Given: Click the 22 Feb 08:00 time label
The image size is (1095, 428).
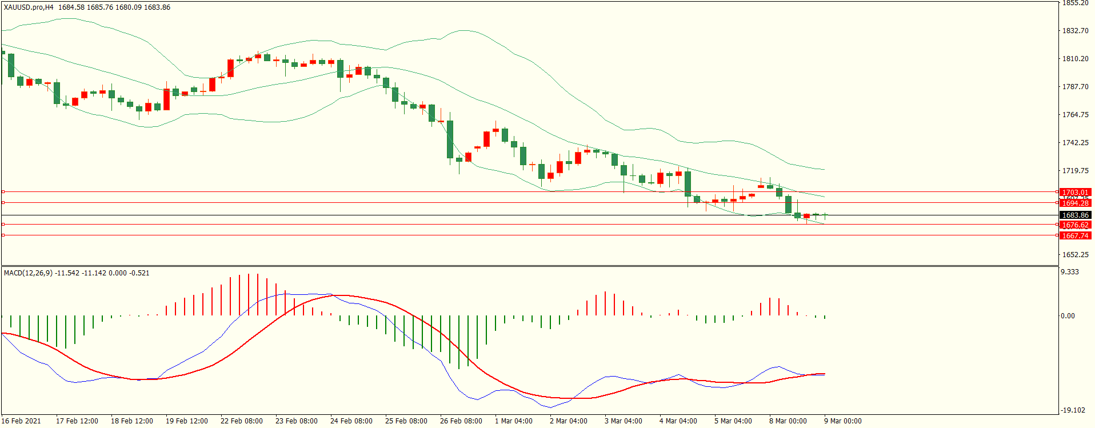Looking at the screenshot, I should tap(241, 421).
